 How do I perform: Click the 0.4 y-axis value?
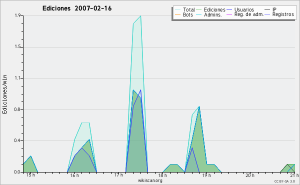coord(17,140)
